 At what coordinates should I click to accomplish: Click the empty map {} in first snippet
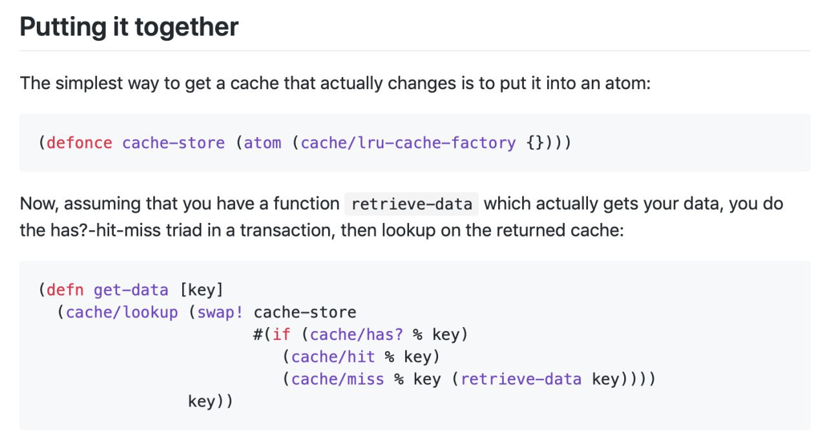(535, 143)
